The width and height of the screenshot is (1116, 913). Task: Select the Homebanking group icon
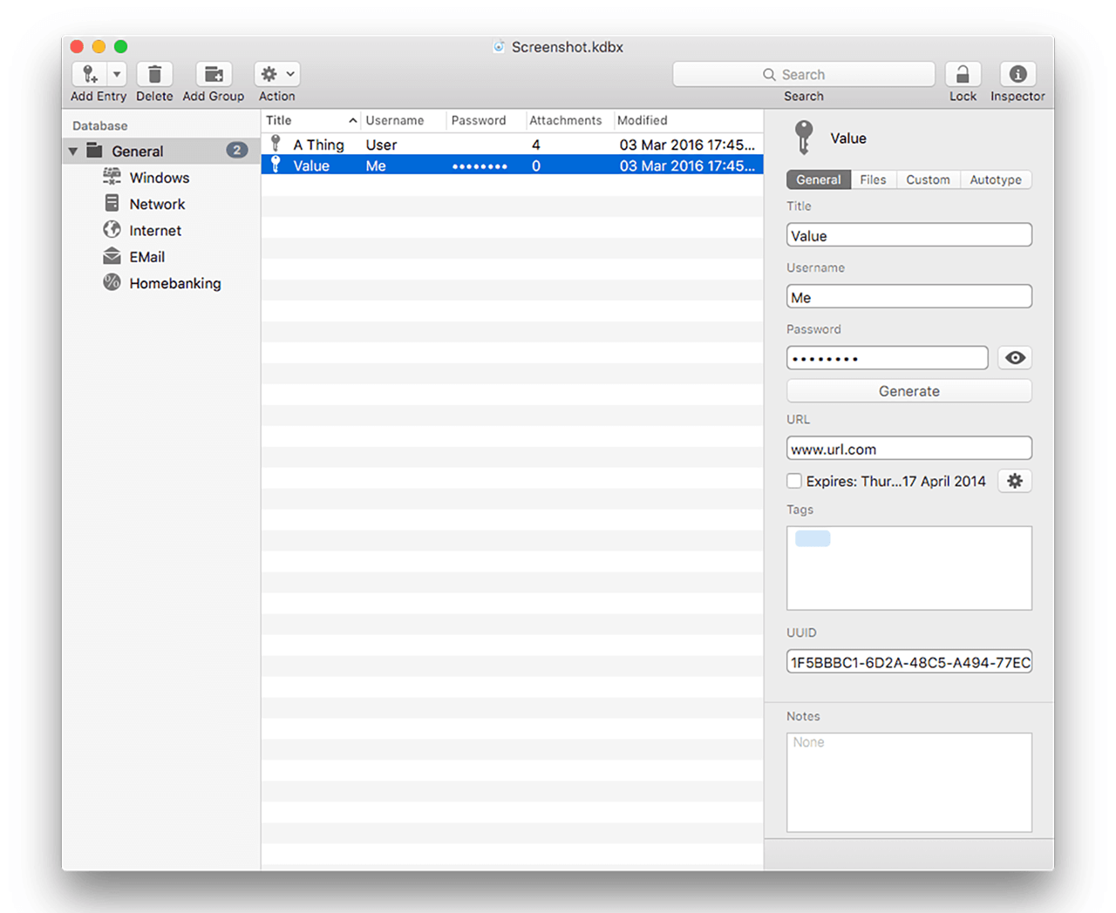point(112,282)
